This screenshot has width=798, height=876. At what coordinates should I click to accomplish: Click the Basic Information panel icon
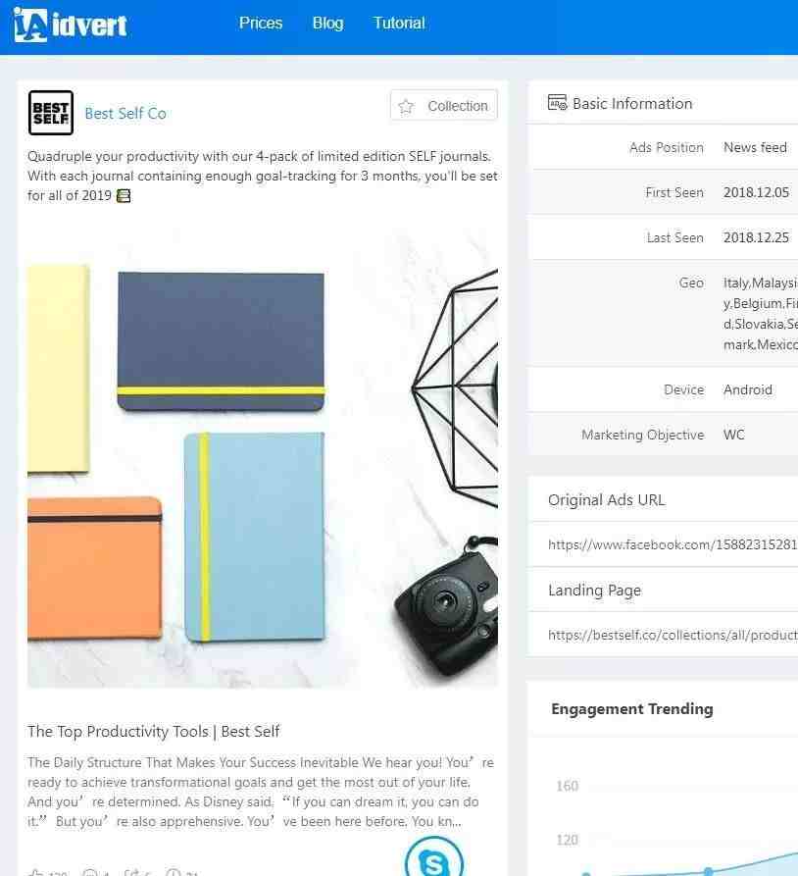[557, 103]
